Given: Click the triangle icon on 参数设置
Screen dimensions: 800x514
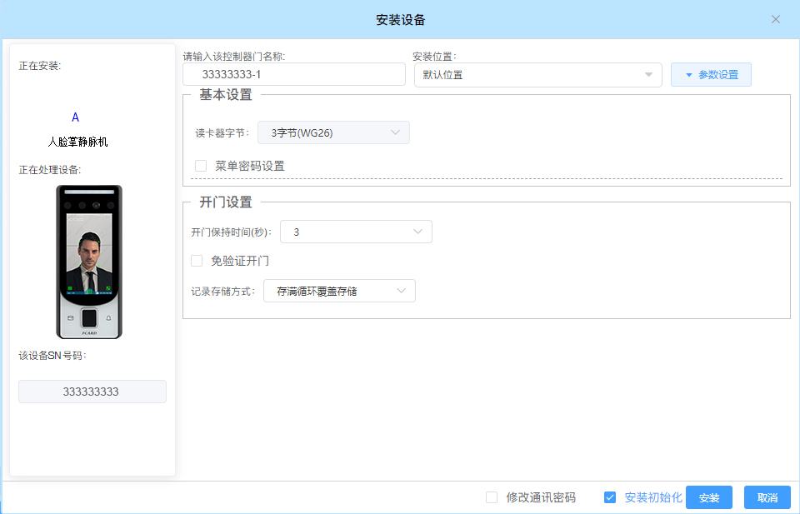Looking at the screenshot, I should coord(689,75).
